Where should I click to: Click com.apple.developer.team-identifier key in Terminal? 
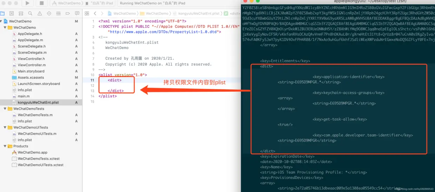[x=363, y=135]
